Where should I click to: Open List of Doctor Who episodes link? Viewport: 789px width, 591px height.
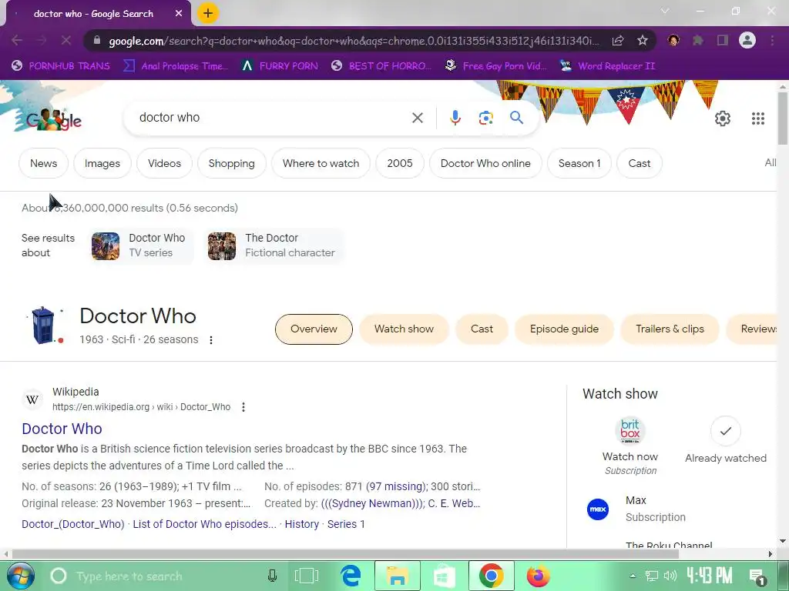(x=205, y=524)
